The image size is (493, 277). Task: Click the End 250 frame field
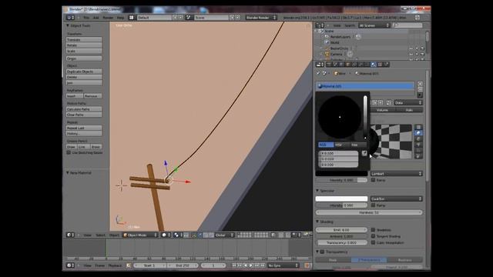coord(183,265)
